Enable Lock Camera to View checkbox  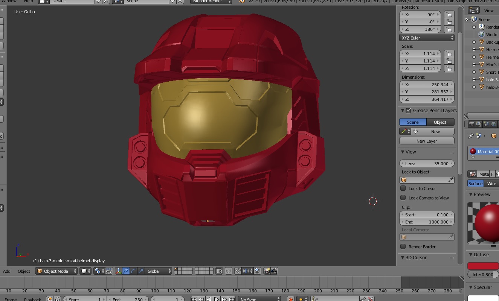[403, 198]
